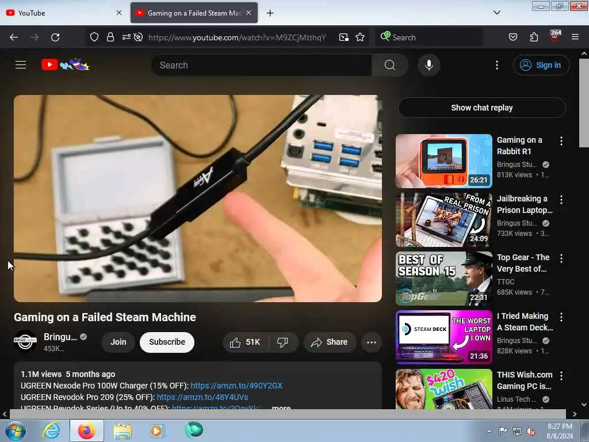Open Windows Media Player taskbar icon
Viewport: 589px width, 442px height.
point(156,430)
